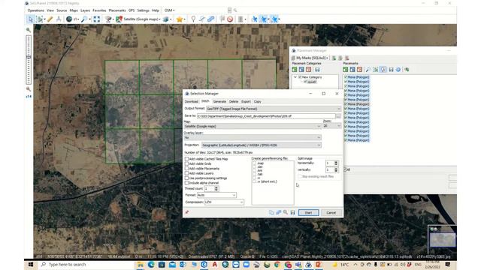The height and width of the screenshot is (270, 481).
Task: Toggle full screen mode icon
Action: (97, 19)
